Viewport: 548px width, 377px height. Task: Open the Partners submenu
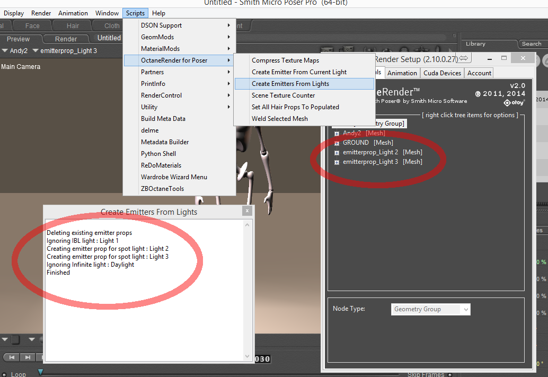click(180, 72)
